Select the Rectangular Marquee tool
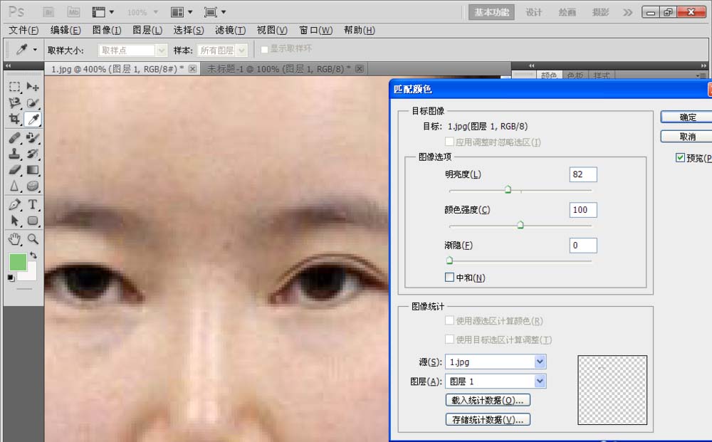 [x=16, y=87]
